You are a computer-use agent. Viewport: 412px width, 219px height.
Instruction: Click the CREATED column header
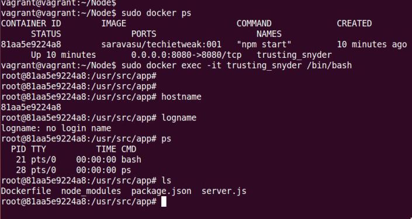(x=354, y=23)
